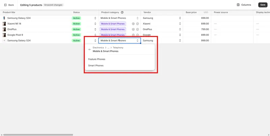
Task: Reject suggested category for OnePlus row
Action: tap(133, 29)
